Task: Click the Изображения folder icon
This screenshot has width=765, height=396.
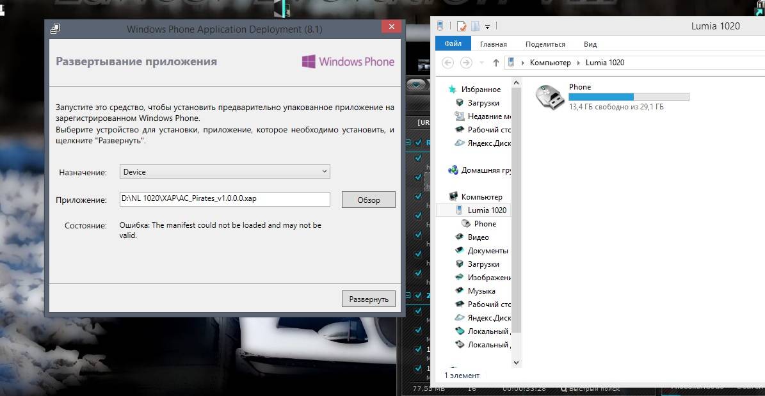Action: [x=460, y=278]
